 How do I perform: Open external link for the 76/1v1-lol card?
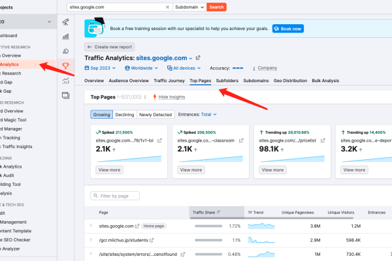tap(159, 141)
